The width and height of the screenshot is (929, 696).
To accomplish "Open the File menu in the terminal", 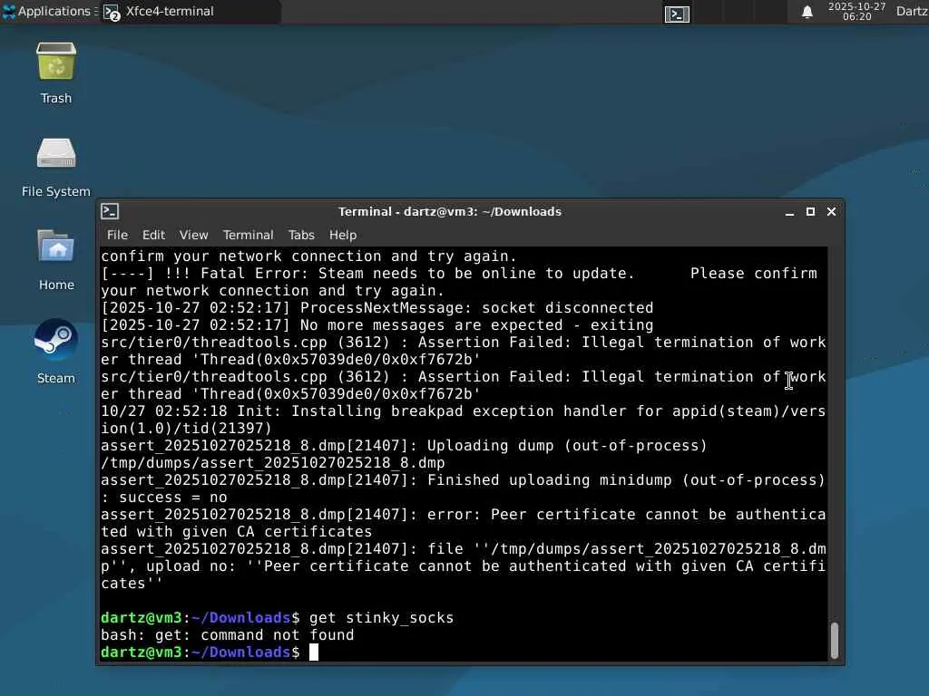I will pos(117,235).
